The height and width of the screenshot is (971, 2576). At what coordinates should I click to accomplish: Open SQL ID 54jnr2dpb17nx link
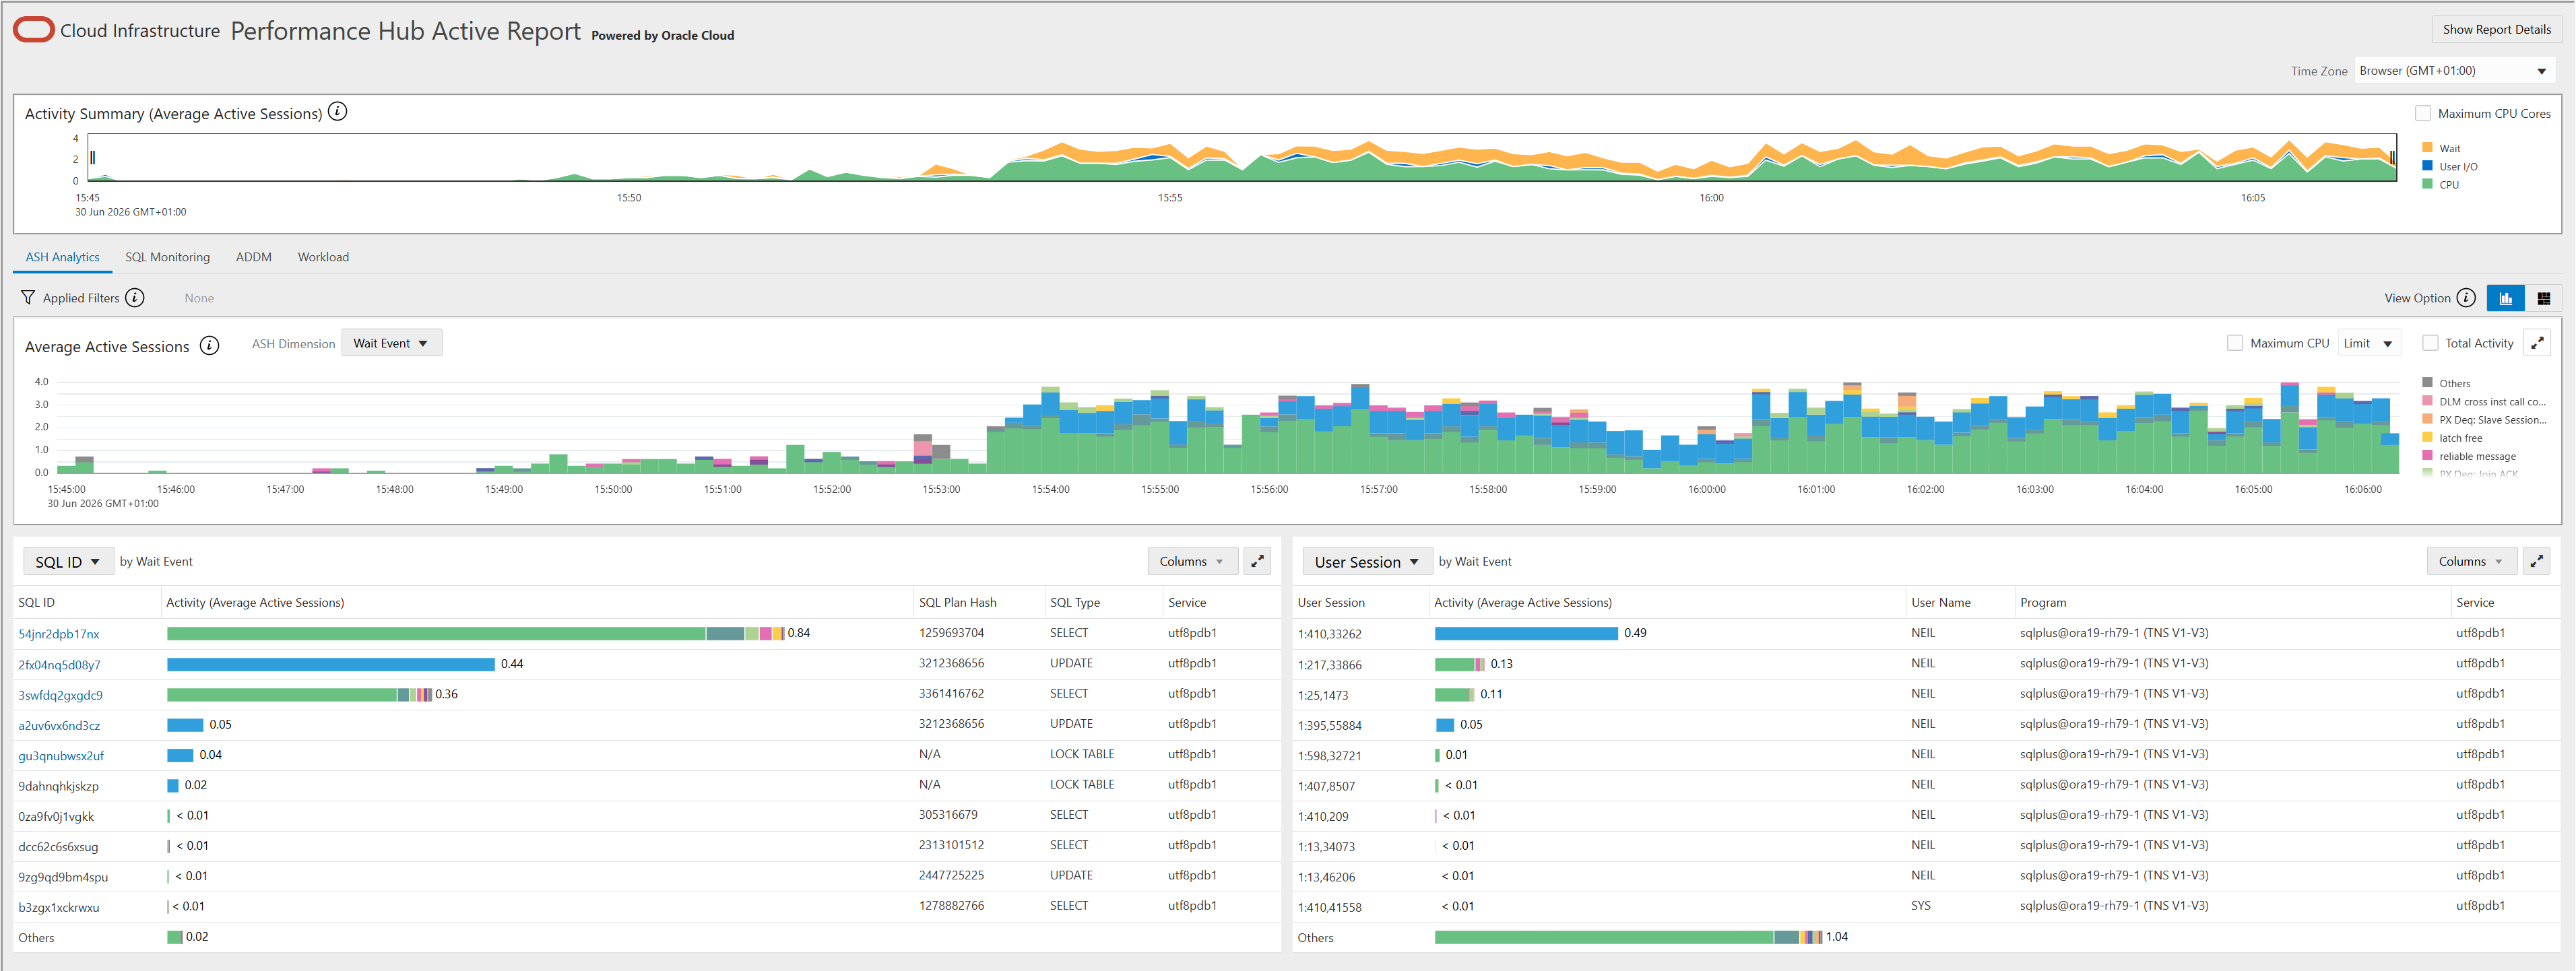[x=59, y=634]
